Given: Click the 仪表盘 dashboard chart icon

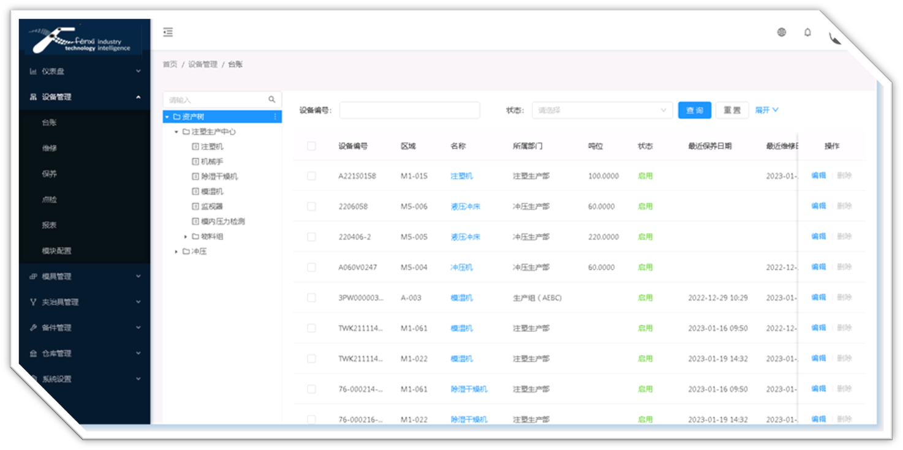Looking at the screenshot, I should 33,72.
